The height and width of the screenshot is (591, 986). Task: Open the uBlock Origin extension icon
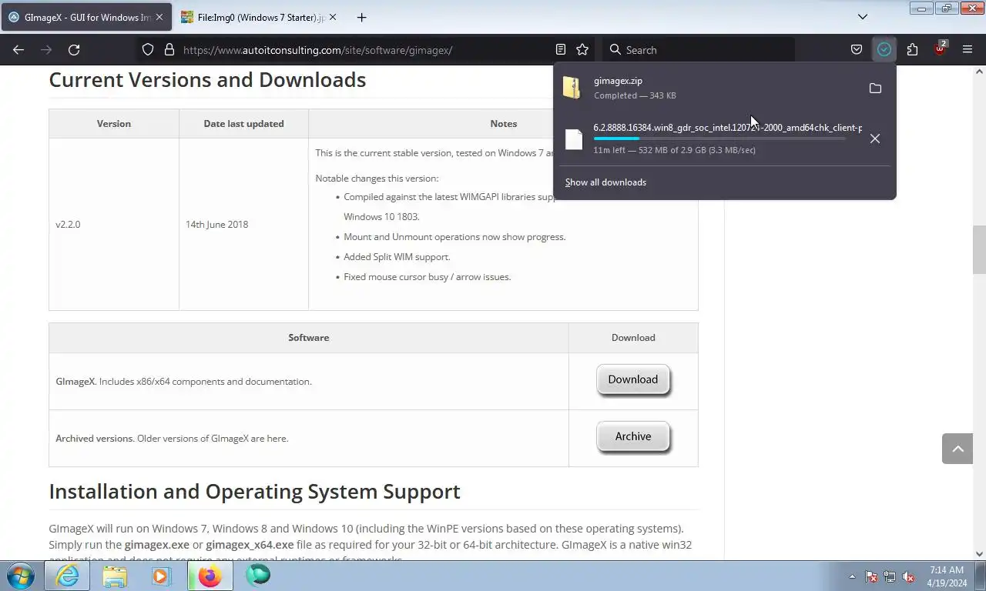point(940,49)
